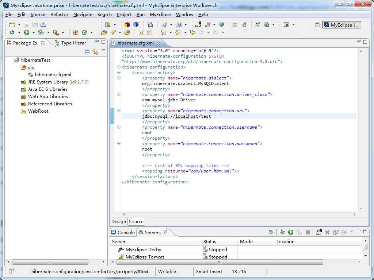Open the File menu
This screenshot has width=374, height=280.
(9, 15)
